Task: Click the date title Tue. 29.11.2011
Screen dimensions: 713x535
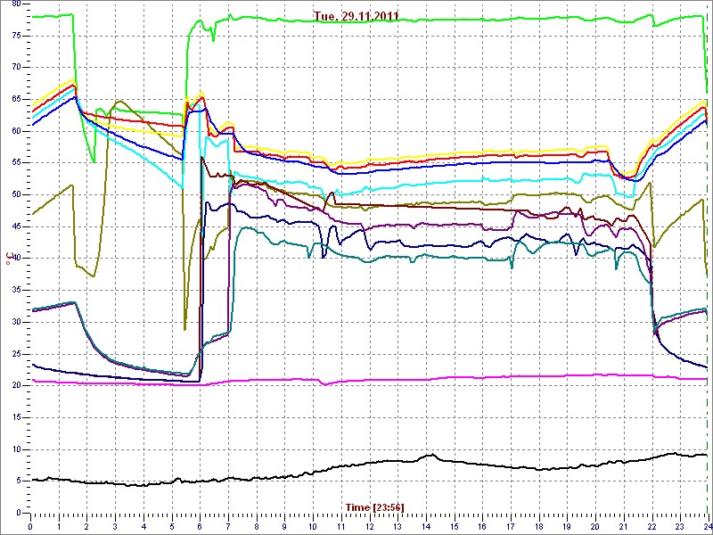Action: 356,17
